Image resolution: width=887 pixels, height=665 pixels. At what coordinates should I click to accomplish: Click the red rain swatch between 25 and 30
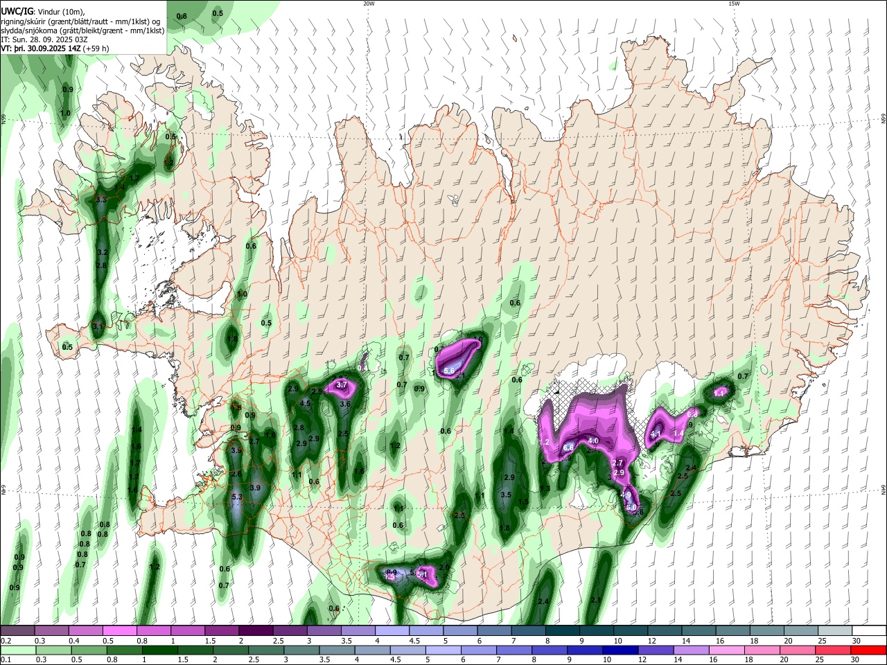(832, 650)
